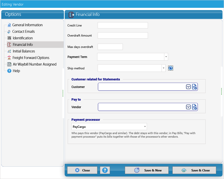The image size is (224, 179).
Task: Click the 'Who pays this vendor' description text
Action: click(x=133, y=135)
